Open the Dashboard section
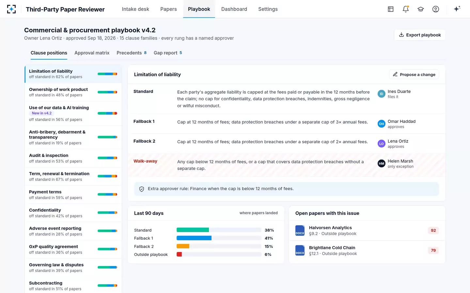 234,9
